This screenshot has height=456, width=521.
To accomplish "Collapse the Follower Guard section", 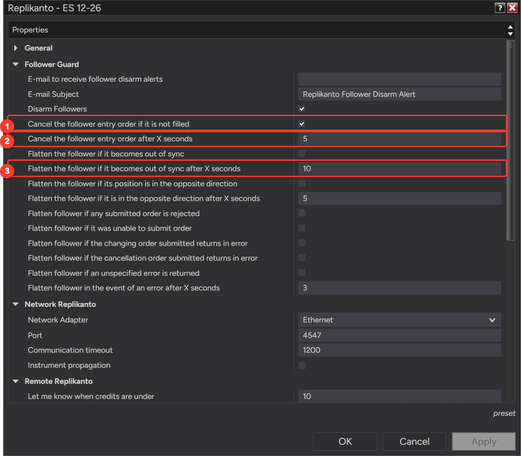I will point(16,64).
